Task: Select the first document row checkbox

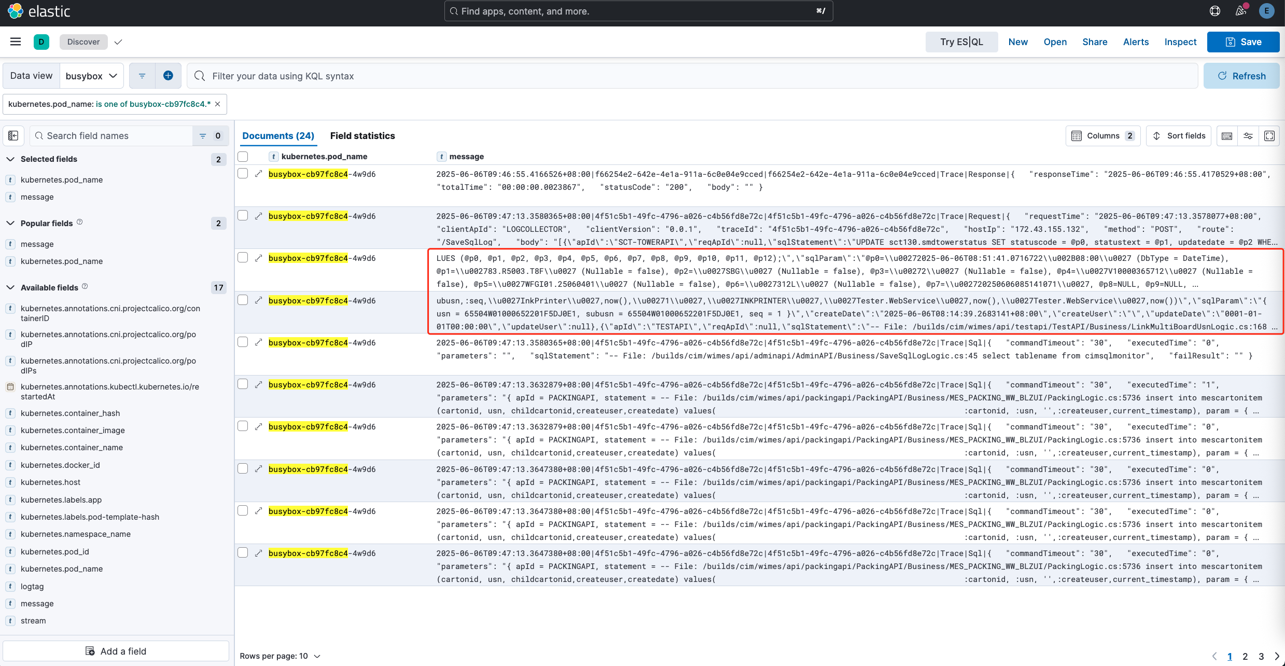Action: click(243, 173)
